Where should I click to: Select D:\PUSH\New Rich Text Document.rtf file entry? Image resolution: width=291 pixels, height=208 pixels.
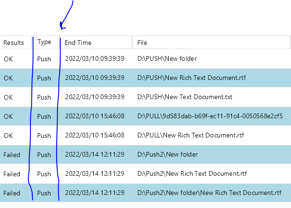(192, 78)
